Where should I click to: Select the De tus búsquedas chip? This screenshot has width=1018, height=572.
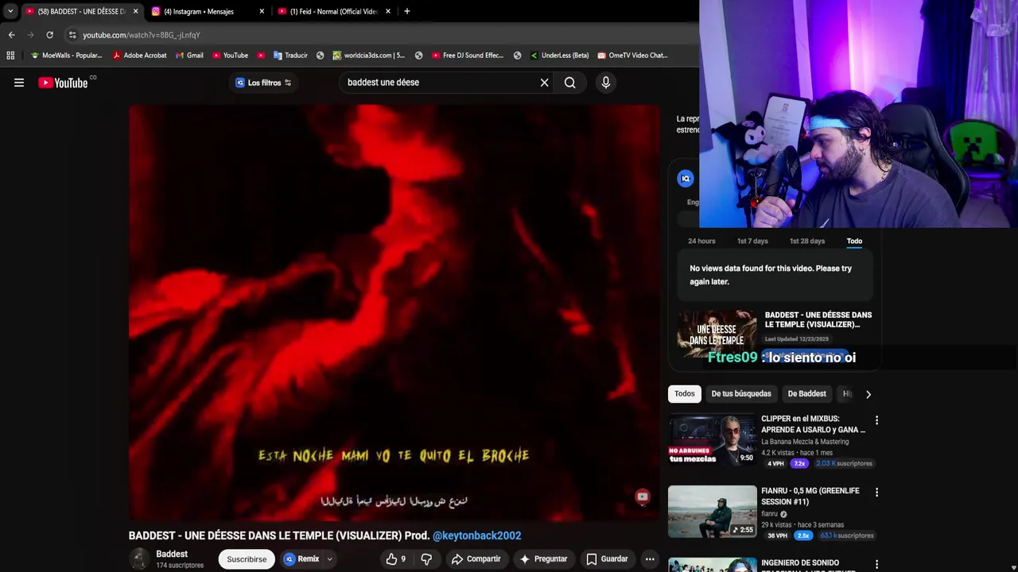(741, 394)
